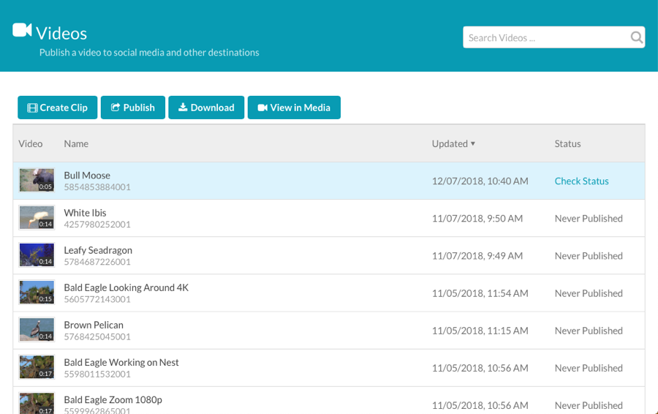Screen dimensions: 658x414
Task: Open the Bull Moose video thumbnail
Action: click(37, 181)
